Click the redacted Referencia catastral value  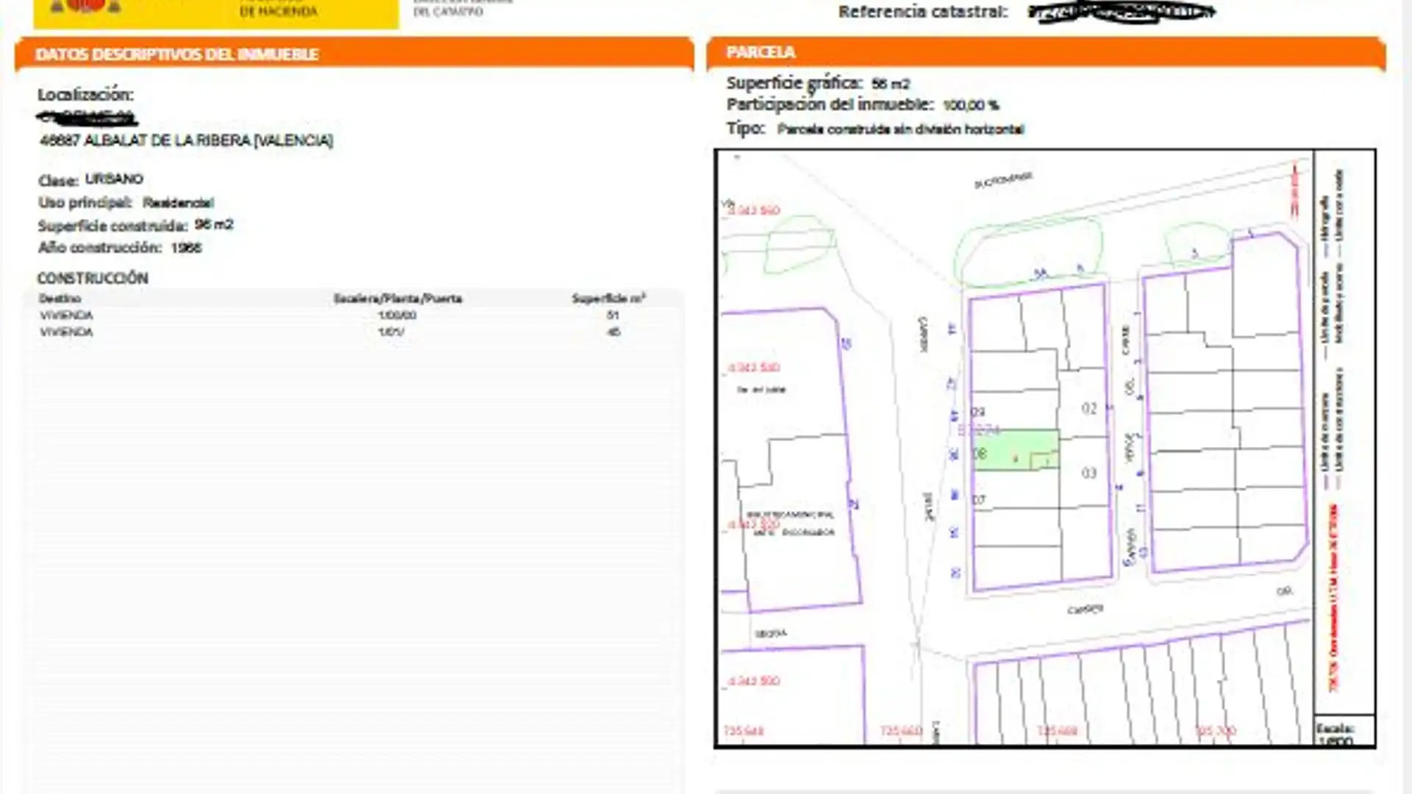[1120, 12]
